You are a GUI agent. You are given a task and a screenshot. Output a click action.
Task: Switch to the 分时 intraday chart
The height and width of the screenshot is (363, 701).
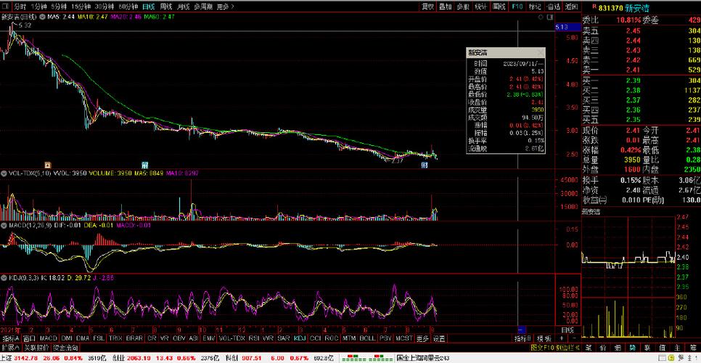(19, 7)
